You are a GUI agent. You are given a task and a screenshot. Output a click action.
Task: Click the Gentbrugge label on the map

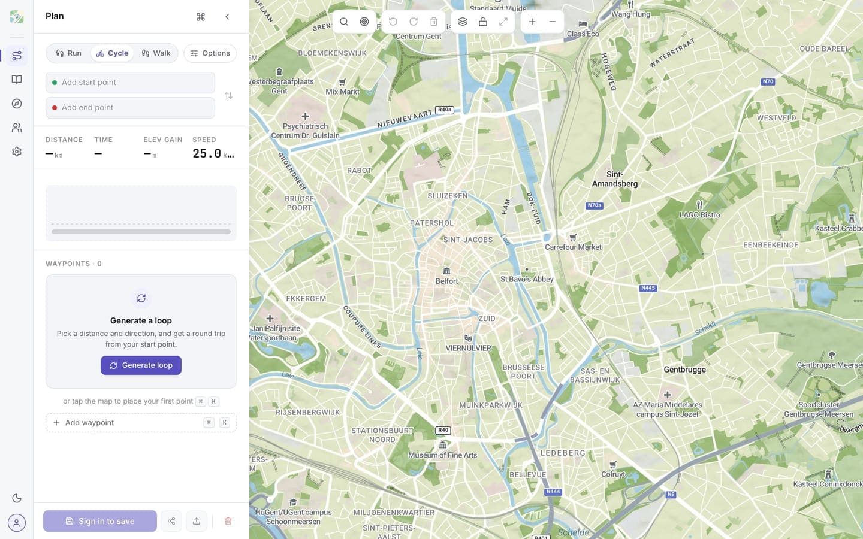coord(684,370)
